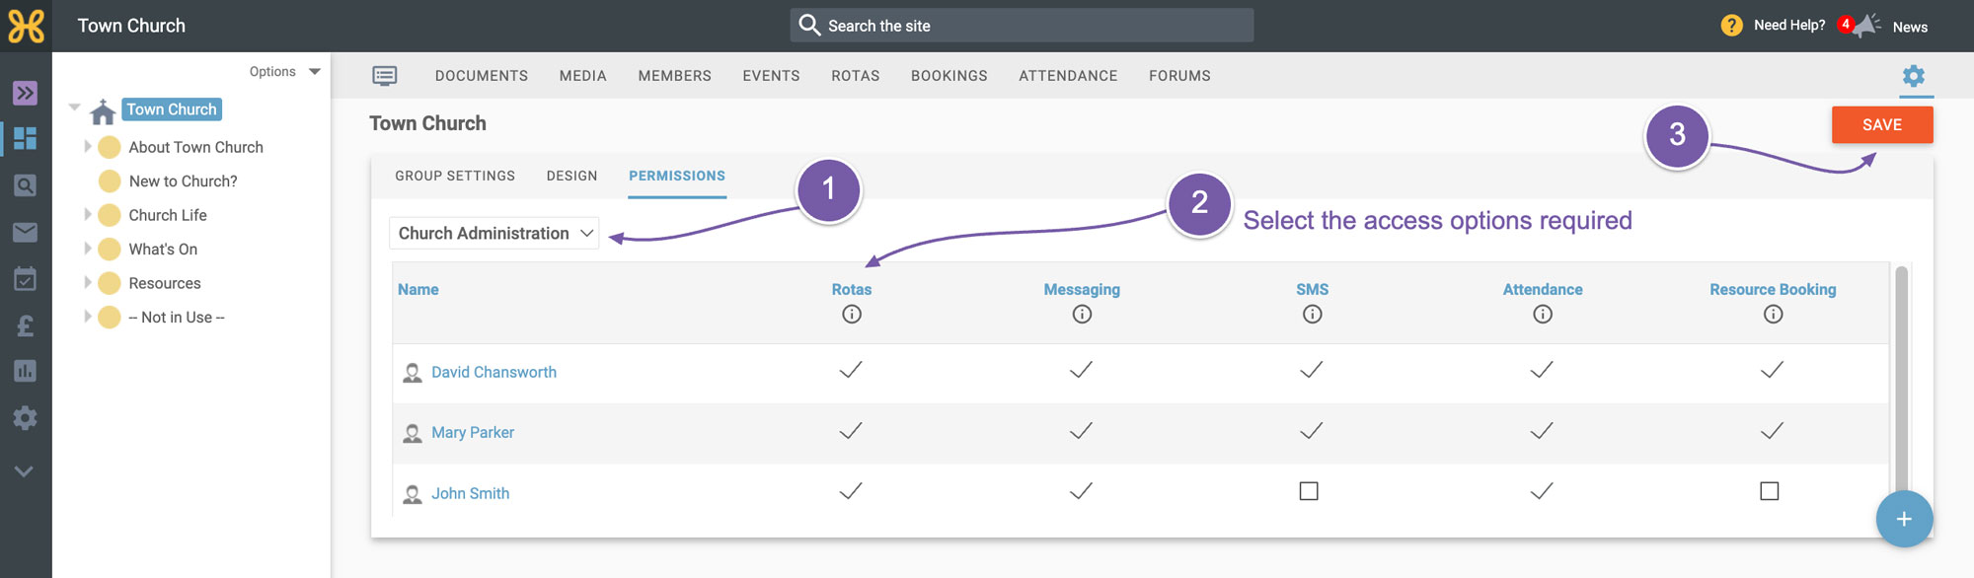Expand the Resources tree node
The width and height of the screenshot is (1974, 578).
[x=87, y=282]
